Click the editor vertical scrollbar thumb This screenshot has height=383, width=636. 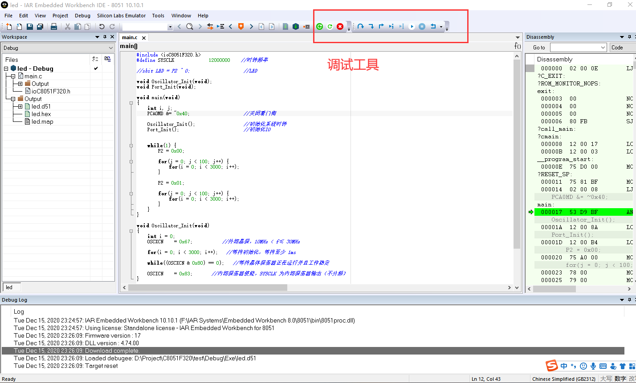517,154
